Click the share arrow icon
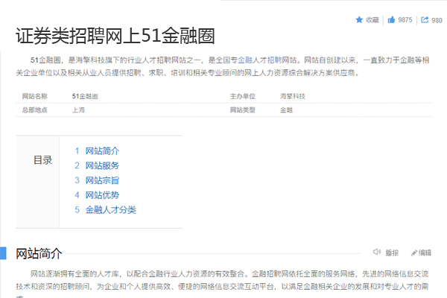Image resolution: width=447 pixels, height=298 pixels. pos(425,19)
